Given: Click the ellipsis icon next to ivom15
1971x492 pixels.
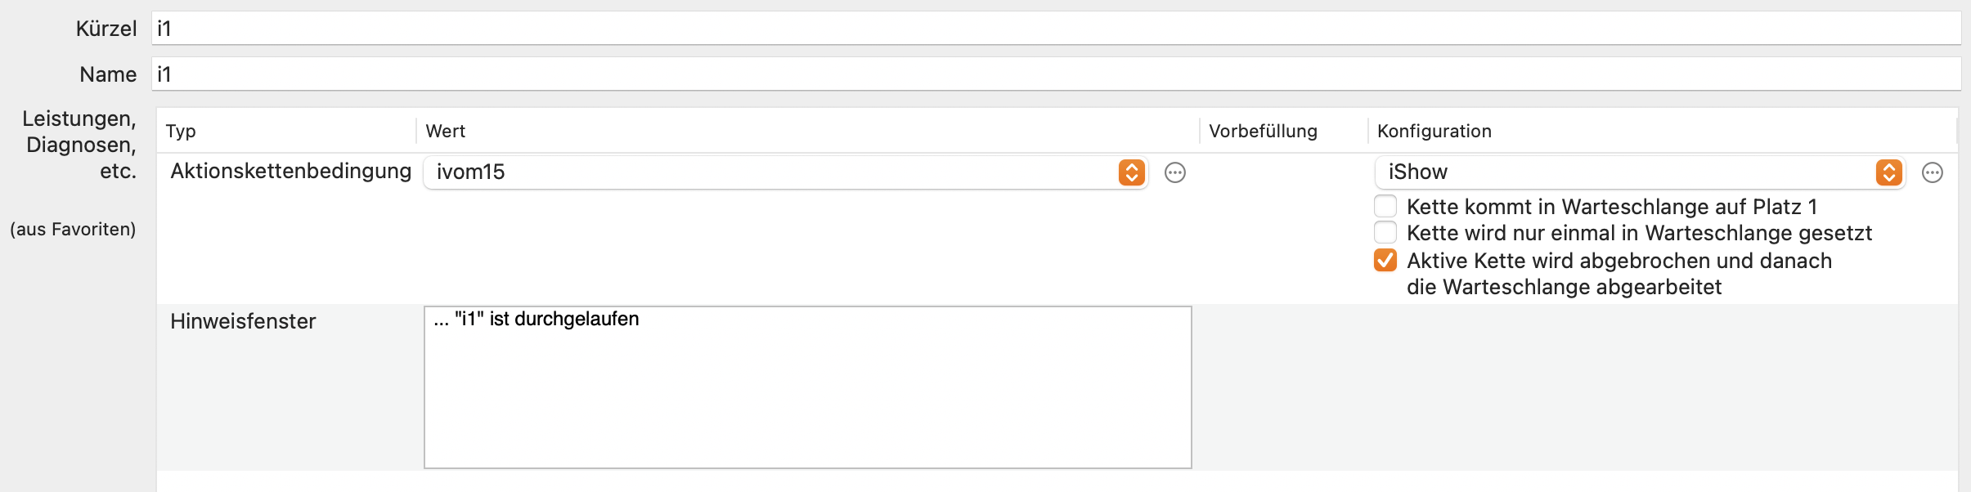Looking at the screenshot, I should tap(1175, 172).
